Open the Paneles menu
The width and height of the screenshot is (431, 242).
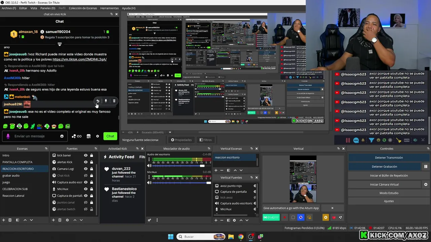pos(48,8)
